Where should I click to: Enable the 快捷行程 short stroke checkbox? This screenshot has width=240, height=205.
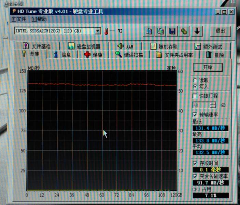pos(195,96)
